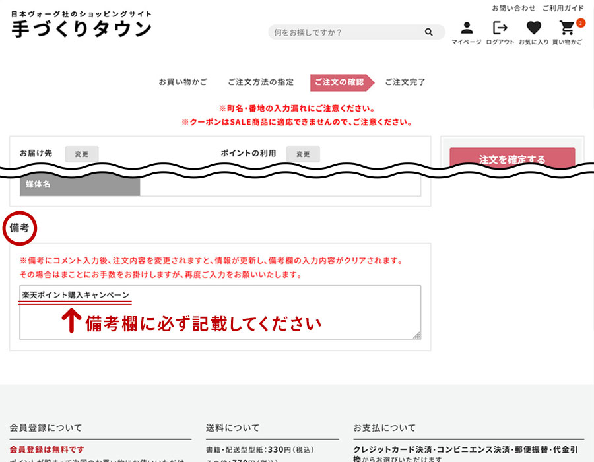The height and width of the screenshot is (462, 594).
Task: Click the お問い合わせ link
Action: tap(513, 8)
